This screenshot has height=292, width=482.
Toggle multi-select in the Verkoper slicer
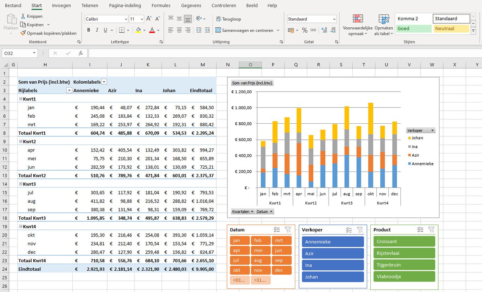pyautogui.click(x=349, y=230)
